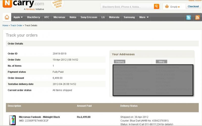Viewport: 202px width, 126px height.
Task: Select the No. of items value 1
Action: click(53, 66)
